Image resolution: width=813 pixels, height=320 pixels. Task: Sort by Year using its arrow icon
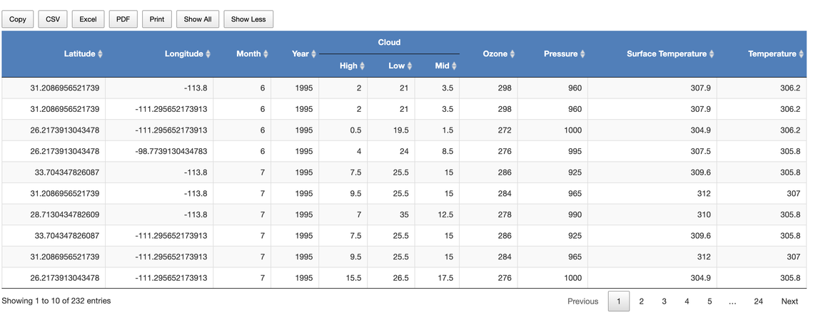tap(313, 54)
